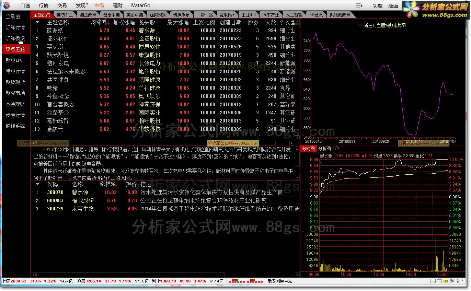The image size is (471, 291).
Task: Go to 期货现货 in the sidebar
Action: (x=15, y=82)
